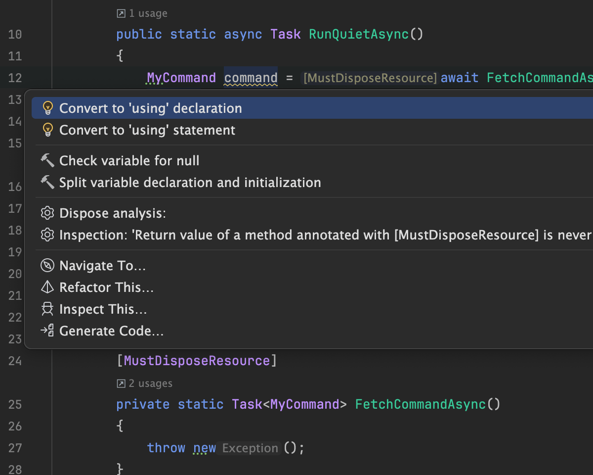Screen dimensions: 593x475
Task: Open the Navigate To… submenu
Action: pos(102,266)
